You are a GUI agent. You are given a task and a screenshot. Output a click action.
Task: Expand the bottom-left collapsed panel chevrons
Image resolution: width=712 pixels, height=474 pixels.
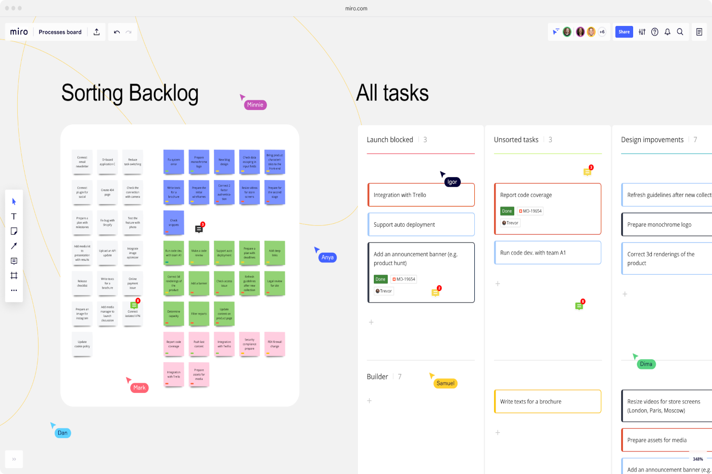14,459
